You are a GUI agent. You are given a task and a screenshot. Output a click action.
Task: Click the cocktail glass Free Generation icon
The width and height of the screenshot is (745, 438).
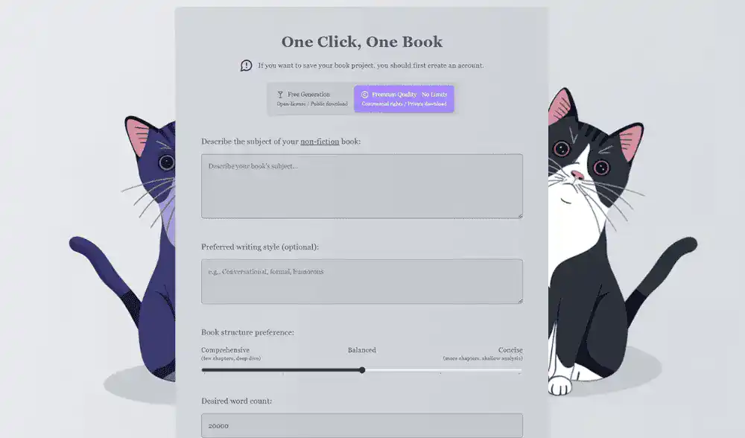click(280, 95)
